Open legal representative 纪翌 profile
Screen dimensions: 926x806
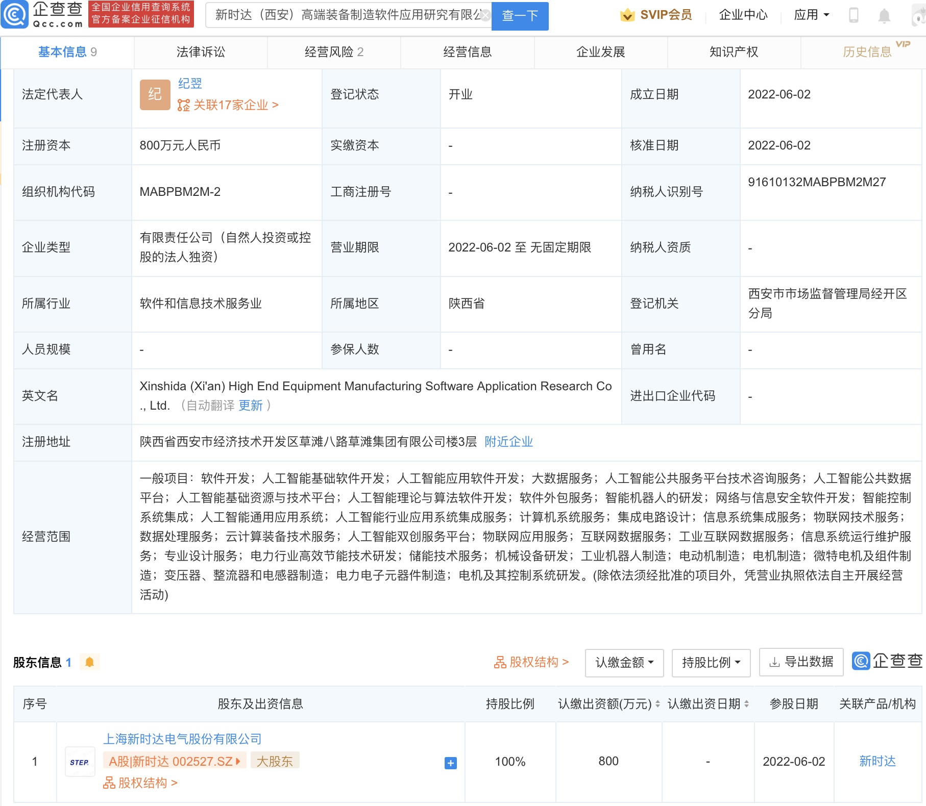pos(190,84)
